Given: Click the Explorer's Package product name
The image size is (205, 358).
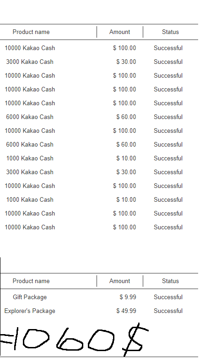Looking at the screenshot, I should (30, 311).
